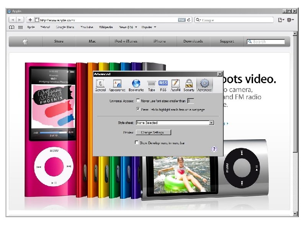This screenshot has width=304, height=227.
Task: Click the magnifier in Google search field
Action: point(198,20)
